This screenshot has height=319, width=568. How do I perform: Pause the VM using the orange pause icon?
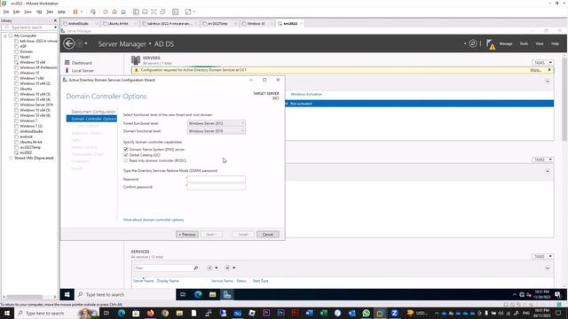[x=75, y=12]
